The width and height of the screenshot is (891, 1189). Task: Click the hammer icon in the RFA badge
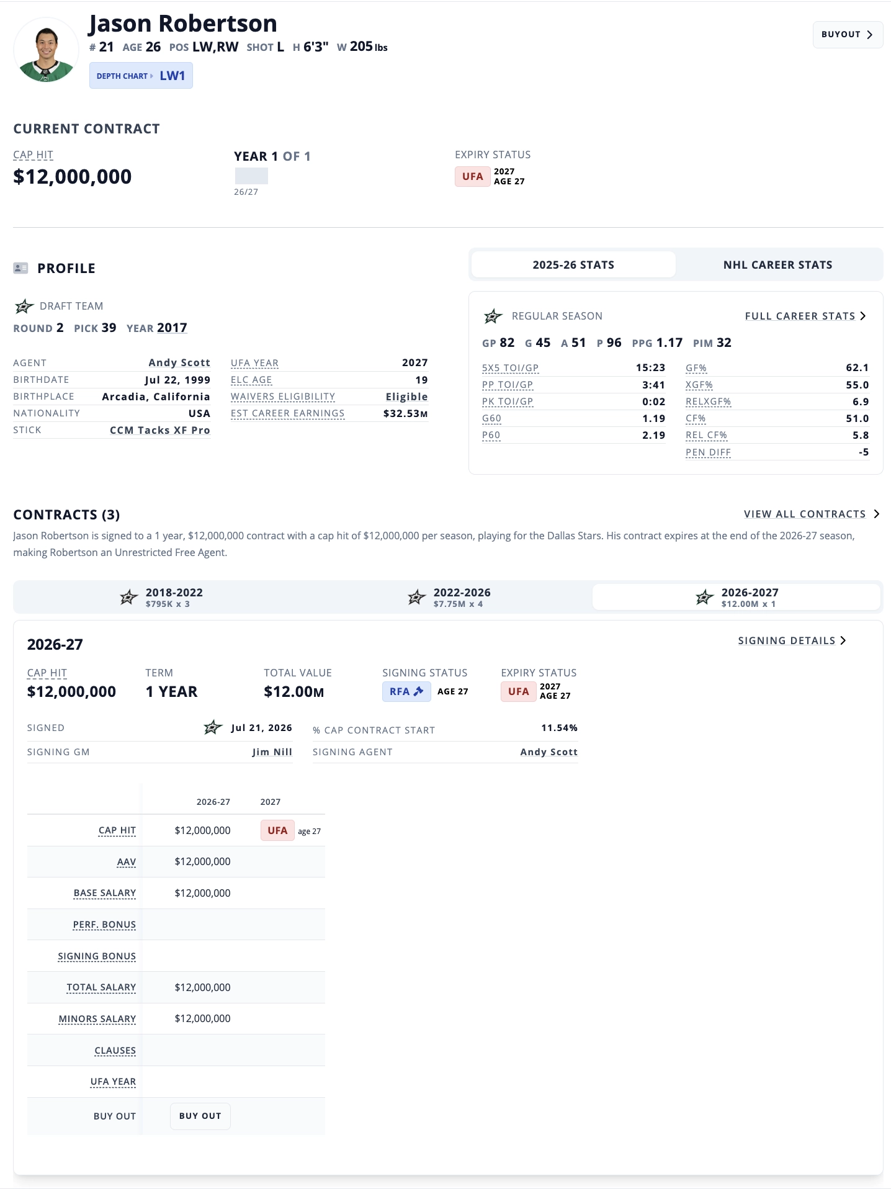419,691
